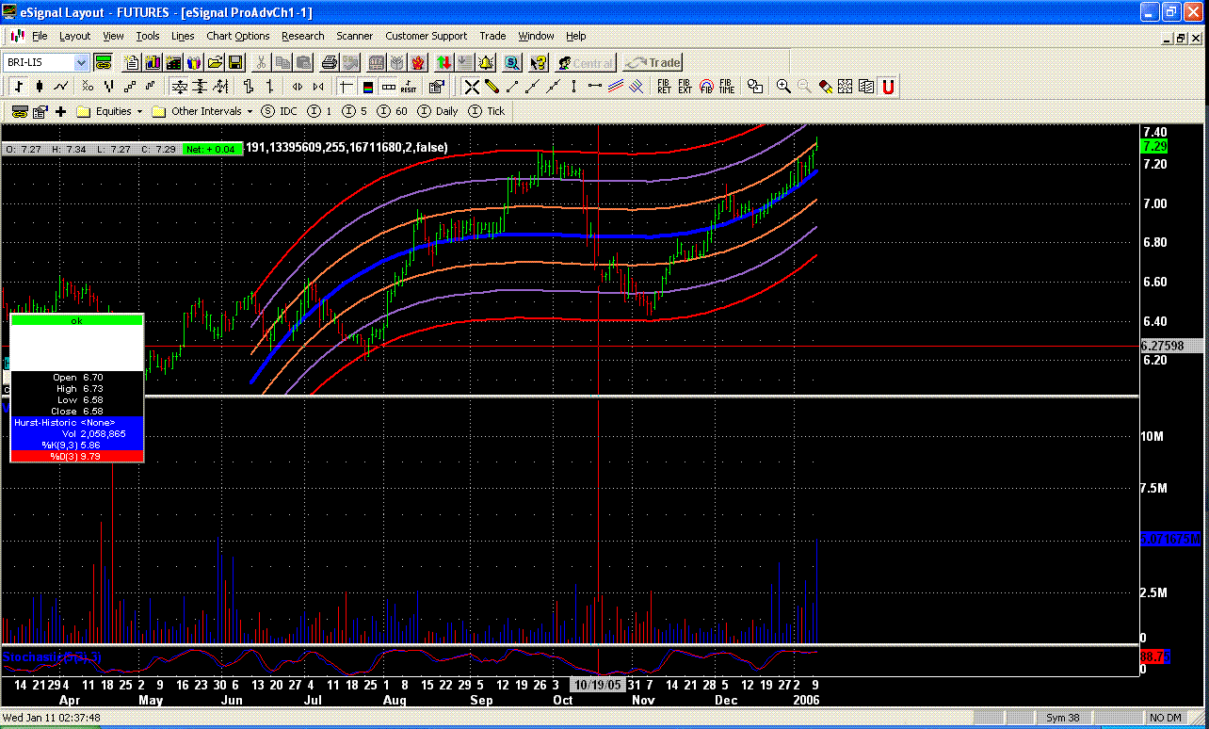
Task: Open the Scanner menu
Action: 354,36
